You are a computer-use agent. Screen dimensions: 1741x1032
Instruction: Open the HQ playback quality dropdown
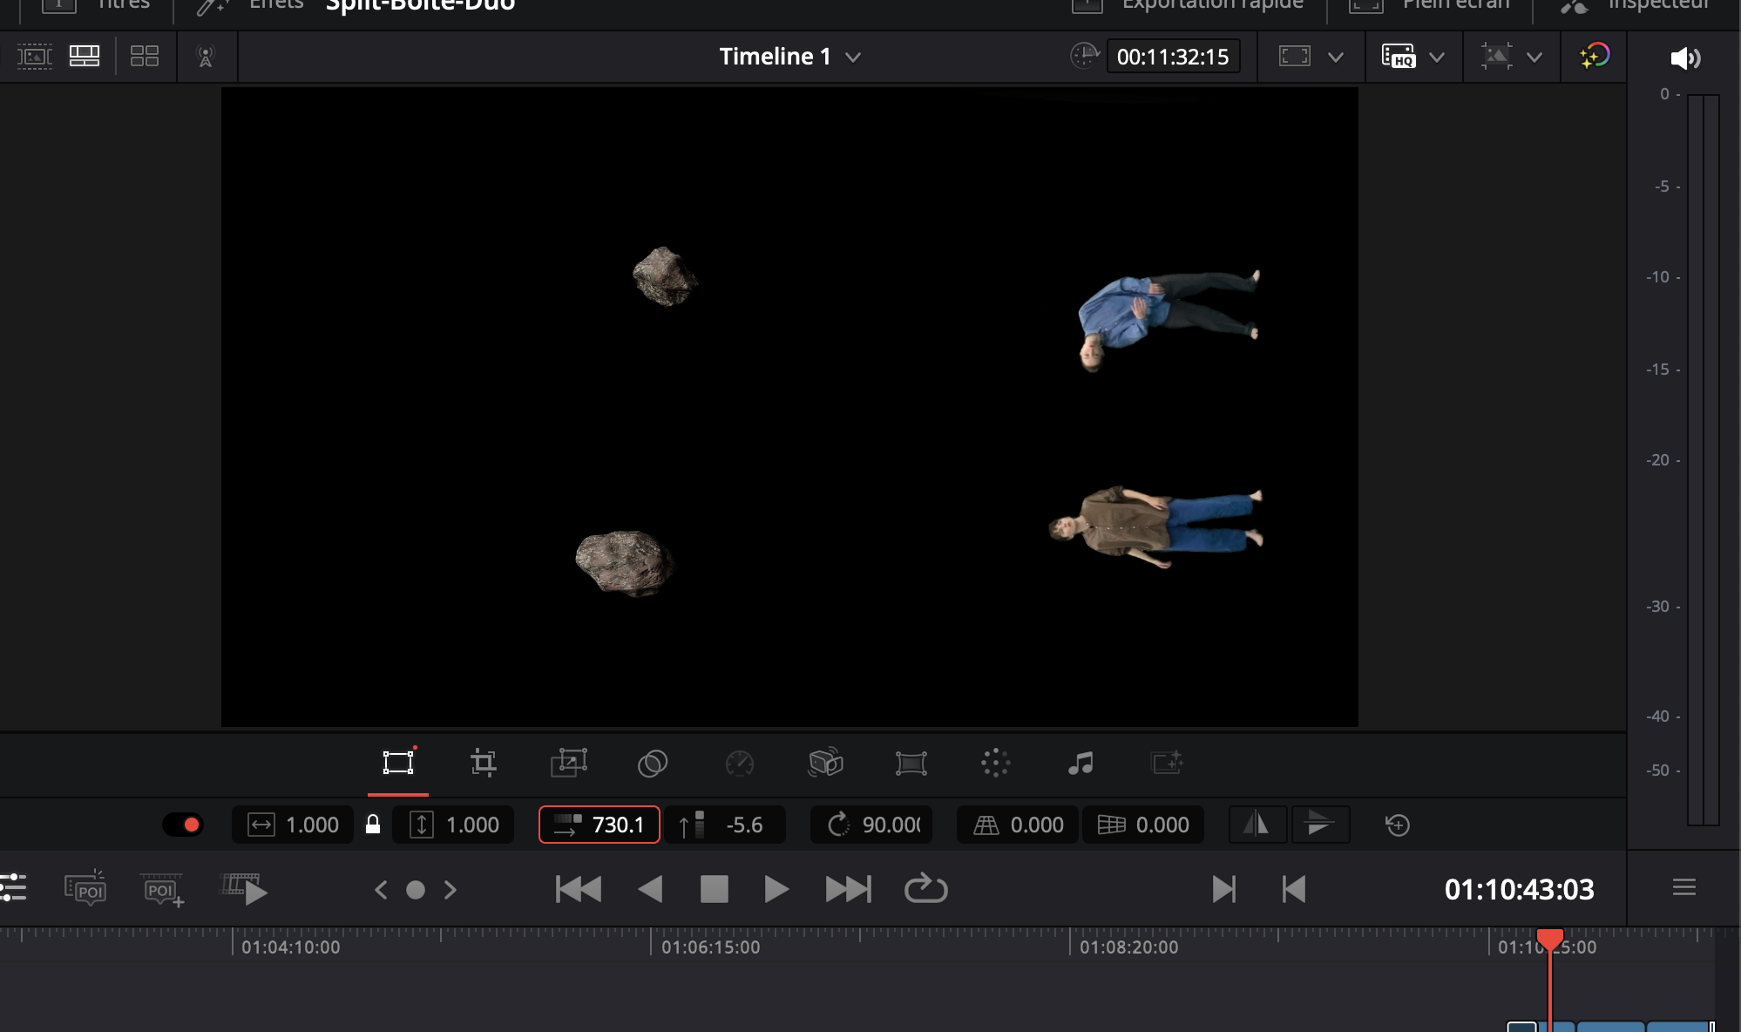coord(1437,58)
